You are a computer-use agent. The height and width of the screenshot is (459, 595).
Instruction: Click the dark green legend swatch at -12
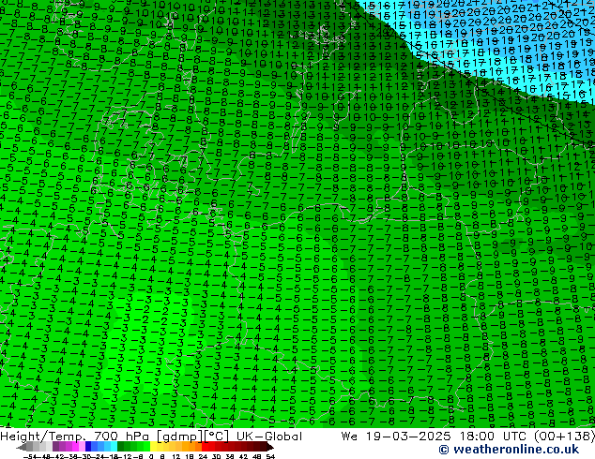(121, 447)
